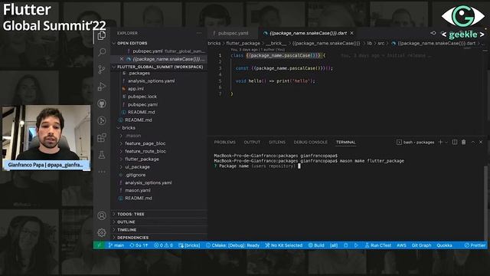Open Git Graph from status bar
The image size is (490, 276).
pyautogui.click(x=421, y=245)
